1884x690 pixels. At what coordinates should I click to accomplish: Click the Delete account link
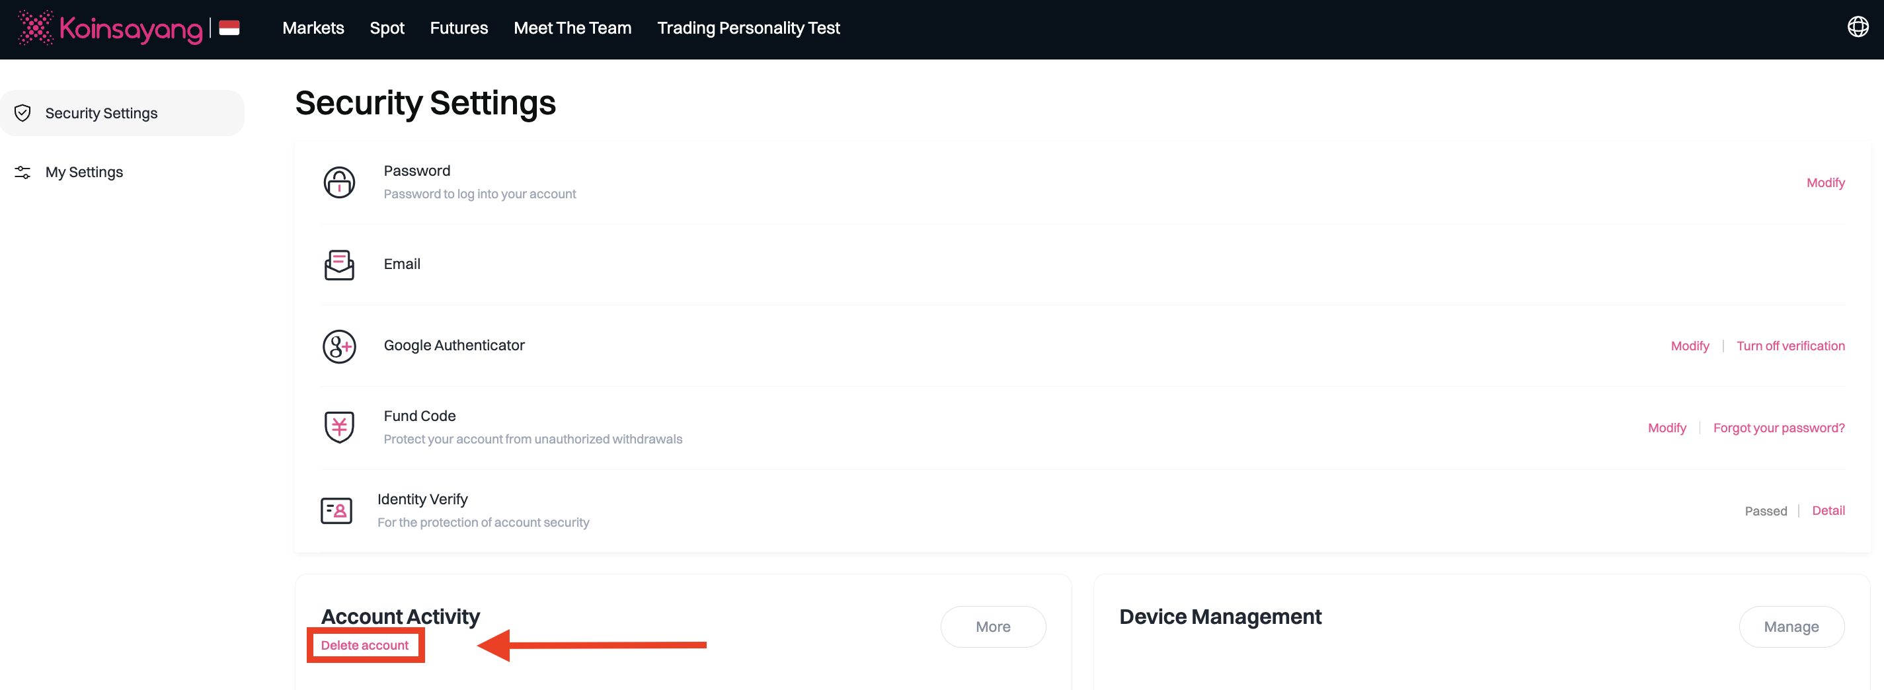tap(364, 646)
